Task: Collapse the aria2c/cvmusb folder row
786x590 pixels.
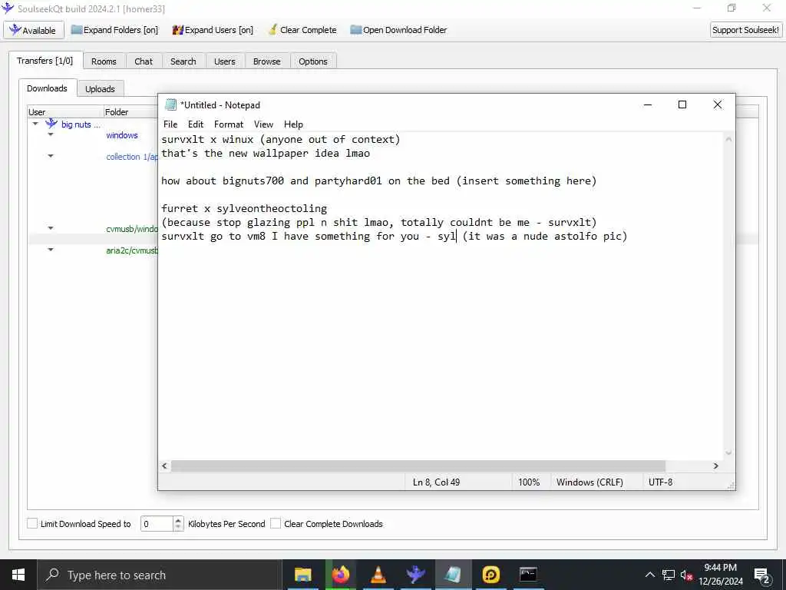Action: click(x=51, y=250)
